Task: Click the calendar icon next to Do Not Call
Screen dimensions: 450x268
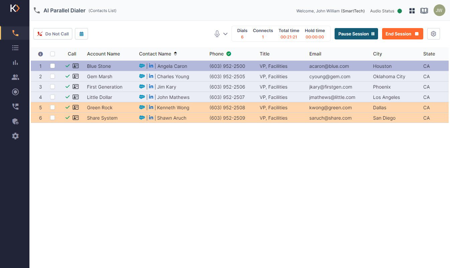Action: coord(81,34)
